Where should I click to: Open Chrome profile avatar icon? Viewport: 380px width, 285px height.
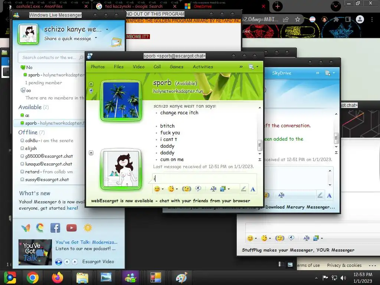point(360,19)
